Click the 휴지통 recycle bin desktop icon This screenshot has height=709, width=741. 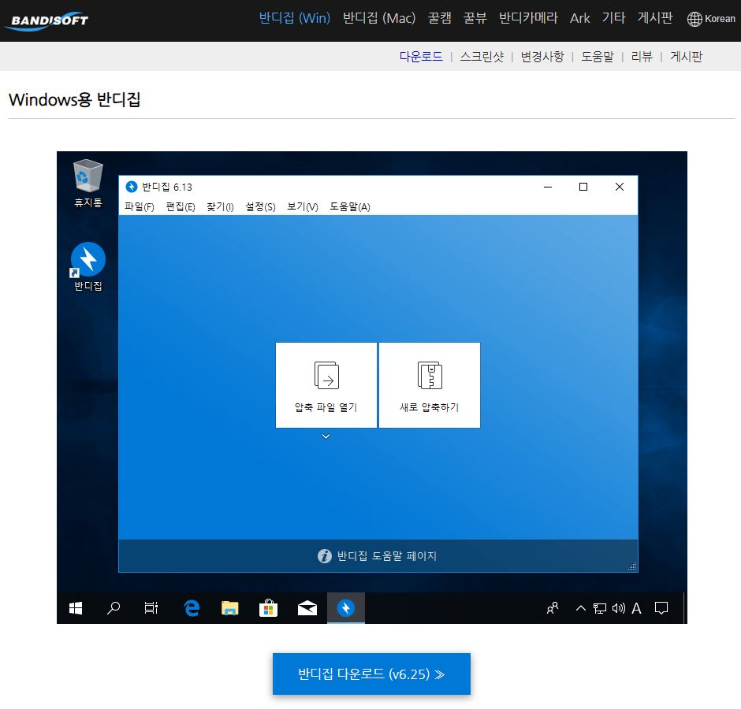click(x=88, y=184)
